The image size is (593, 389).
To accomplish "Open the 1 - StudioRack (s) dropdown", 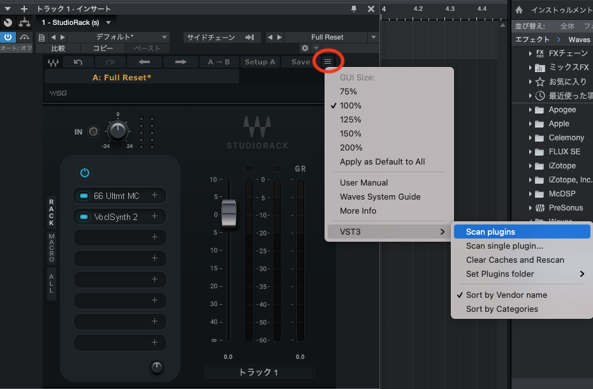I will click(x=108, y=23).
